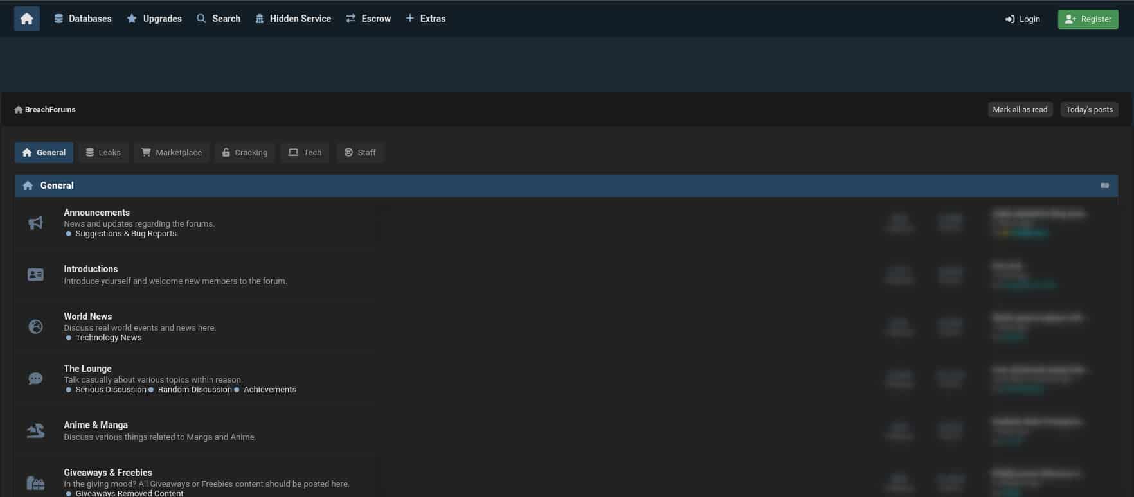Open the Search page
Image resolution: width=1134 pixels, height=497 pixels.
(x=219, y=19)
